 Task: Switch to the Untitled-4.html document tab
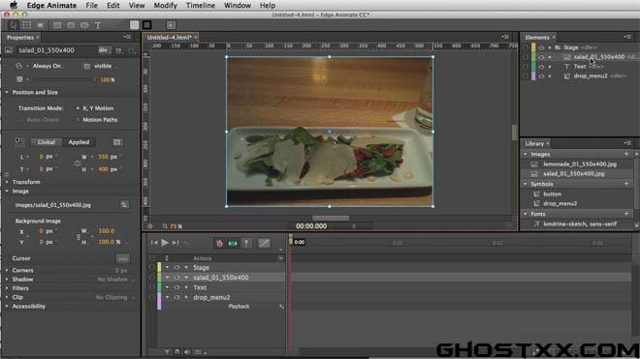169,37
